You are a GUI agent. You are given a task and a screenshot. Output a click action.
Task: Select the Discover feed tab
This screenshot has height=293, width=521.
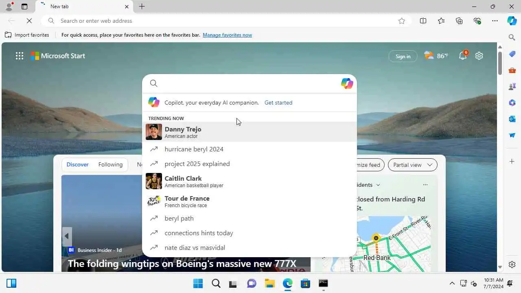[x=77, y=164]
